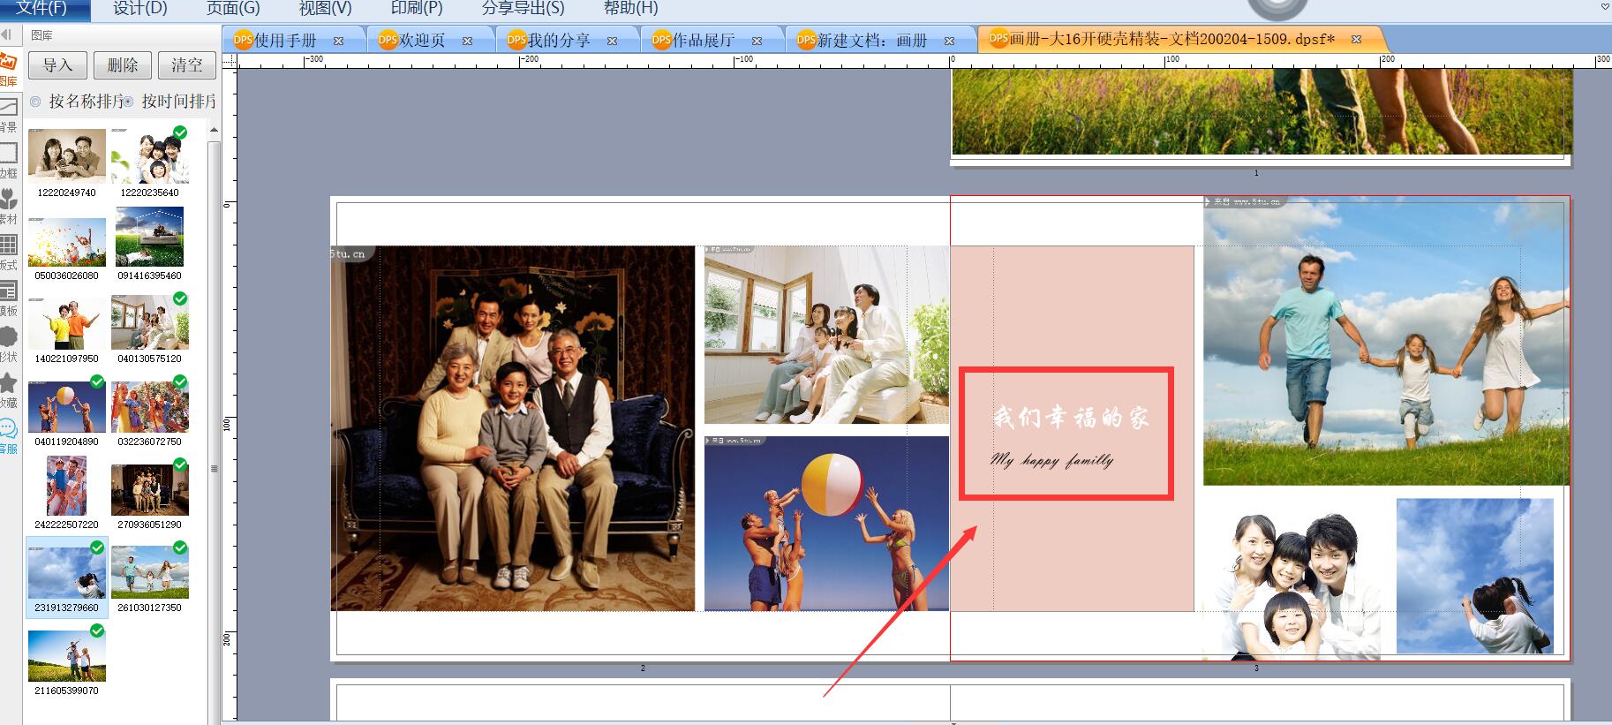Select the living room family photo on canvas
The image size is (1612, 725).
826,335
